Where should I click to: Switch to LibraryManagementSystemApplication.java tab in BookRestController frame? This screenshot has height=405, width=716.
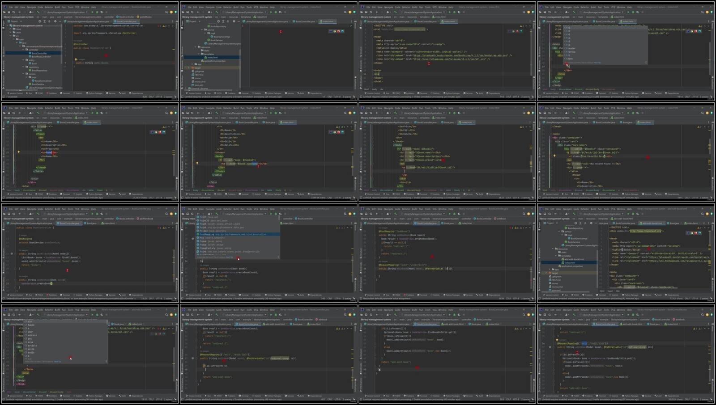tap(88, 21)
